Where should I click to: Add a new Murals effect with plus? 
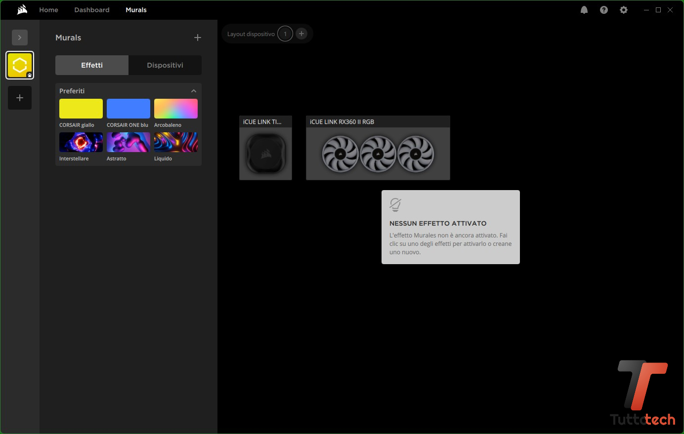click(198, 38)
